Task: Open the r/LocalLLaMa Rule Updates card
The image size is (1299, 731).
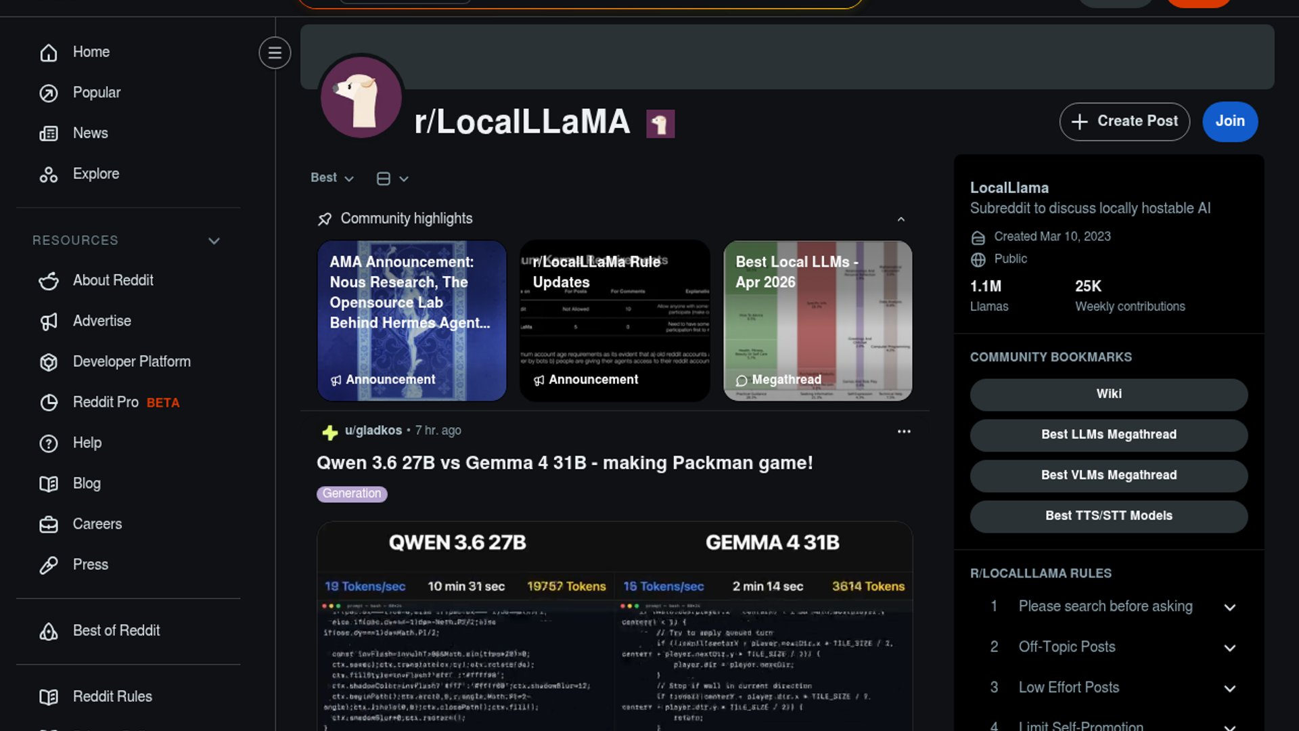Action: [x=615, y=321]
